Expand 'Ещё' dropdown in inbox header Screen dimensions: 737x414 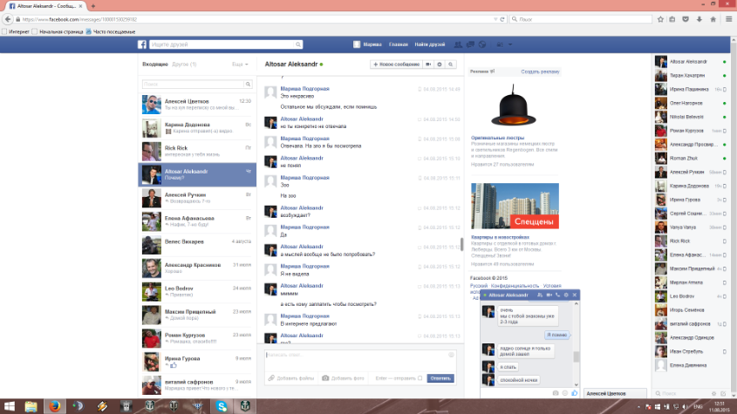(240, 64)
